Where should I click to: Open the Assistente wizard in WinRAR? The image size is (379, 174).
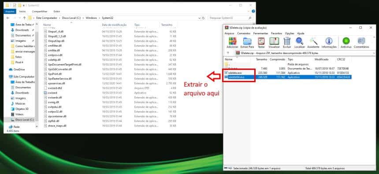(x=313, y=43)
